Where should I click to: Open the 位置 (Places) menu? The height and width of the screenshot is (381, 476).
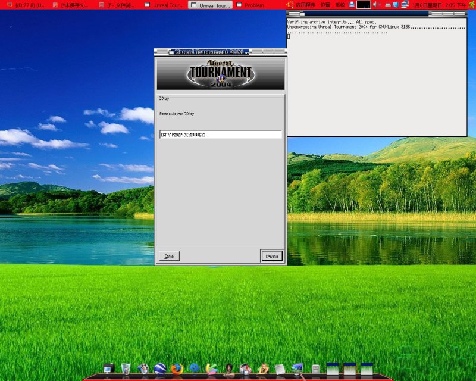tap(325, 5)
